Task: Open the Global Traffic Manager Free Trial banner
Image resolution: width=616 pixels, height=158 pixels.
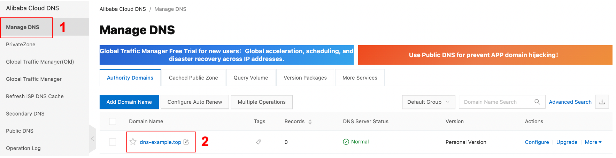Action: [226, 55]
